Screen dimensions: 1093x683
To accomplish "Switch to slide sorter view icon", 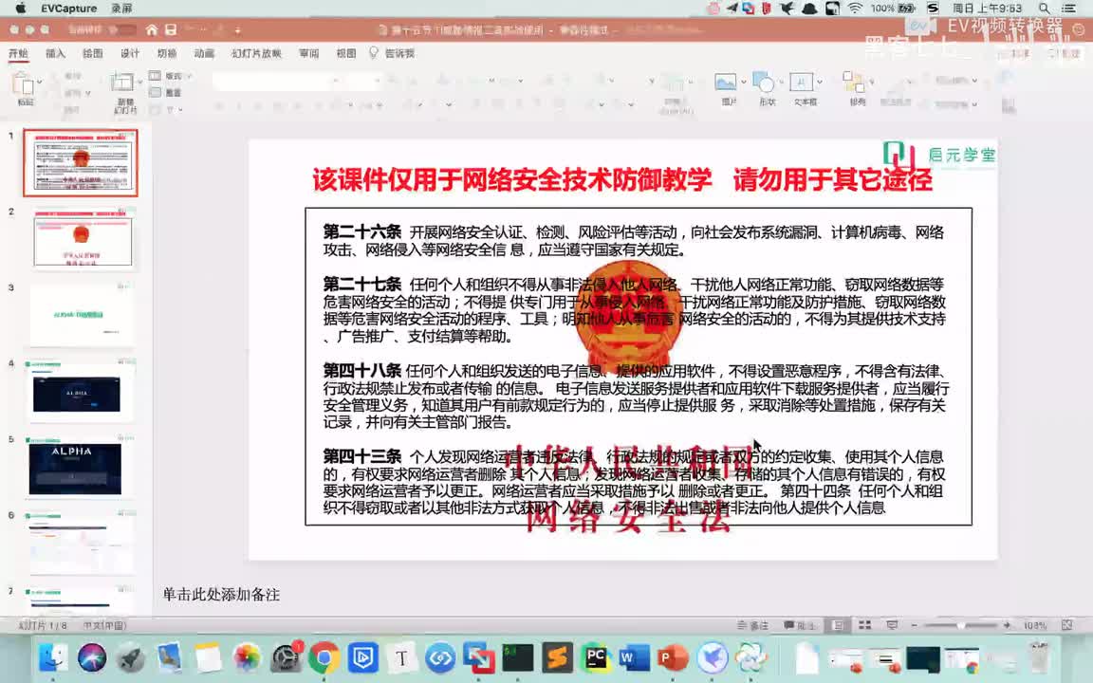I will (x=865, y=625).
